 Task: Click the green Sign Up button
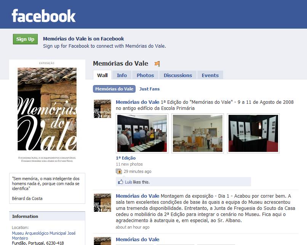[25, 39]
